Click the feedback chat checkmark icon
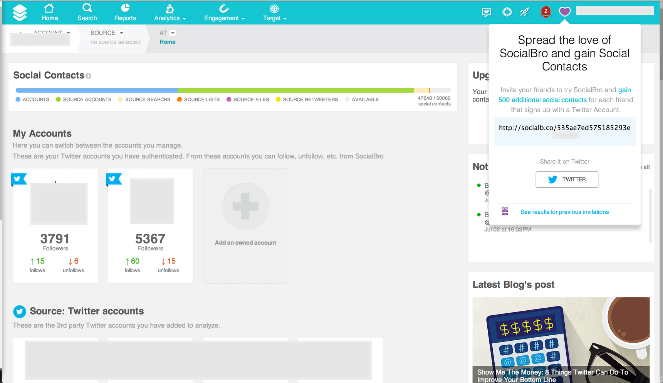 (487, 12)
